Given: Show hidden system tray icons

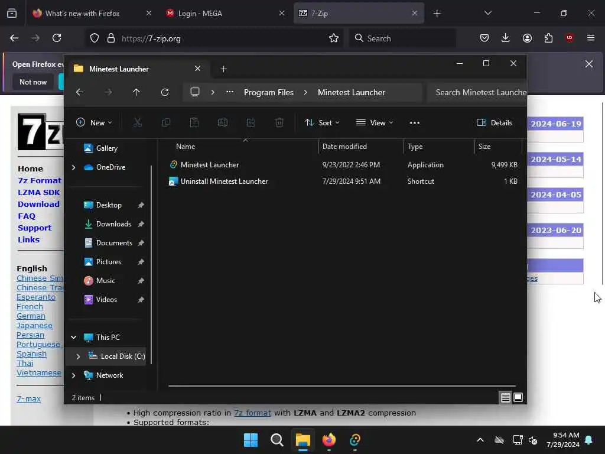Looking at the screenshot, I should 480,440.
